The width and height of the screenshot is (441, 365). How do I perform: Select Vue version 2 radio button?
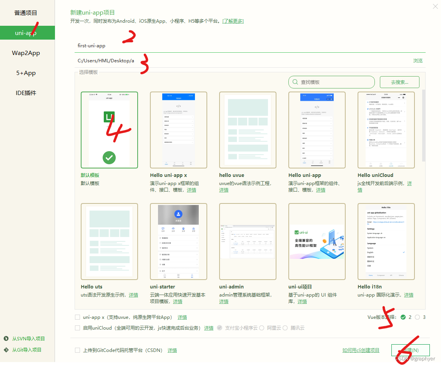coord(403,317)
